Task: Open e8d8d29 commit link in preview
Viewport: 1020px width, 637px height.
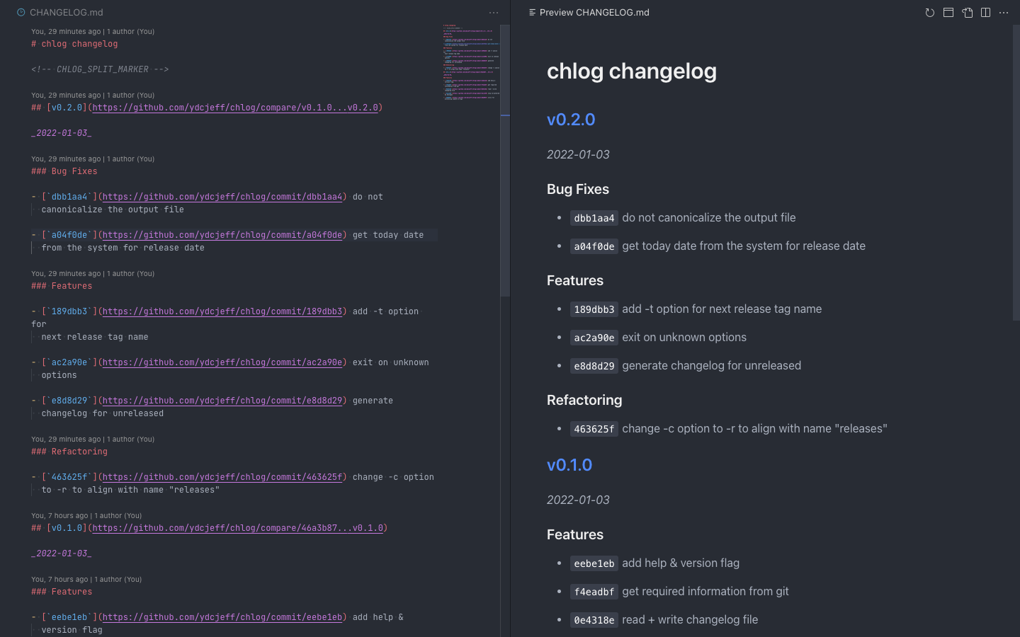Action: (594, 366)
